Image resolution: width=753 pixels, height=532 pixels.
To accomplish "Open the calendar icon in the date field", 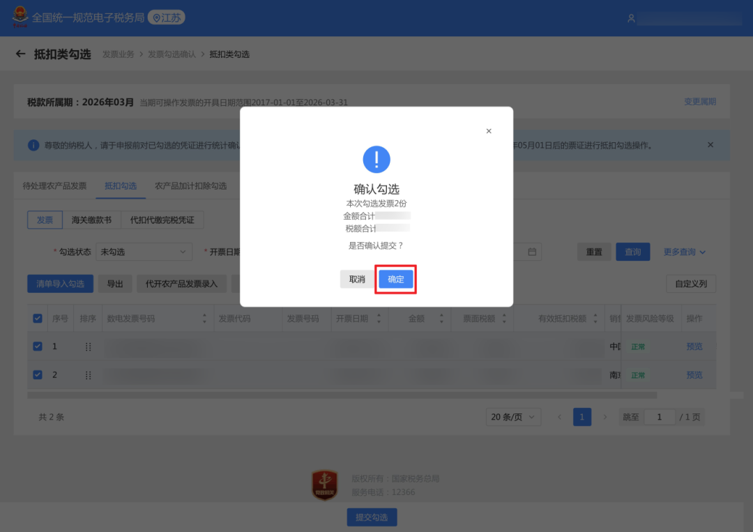I will [532, 252].
